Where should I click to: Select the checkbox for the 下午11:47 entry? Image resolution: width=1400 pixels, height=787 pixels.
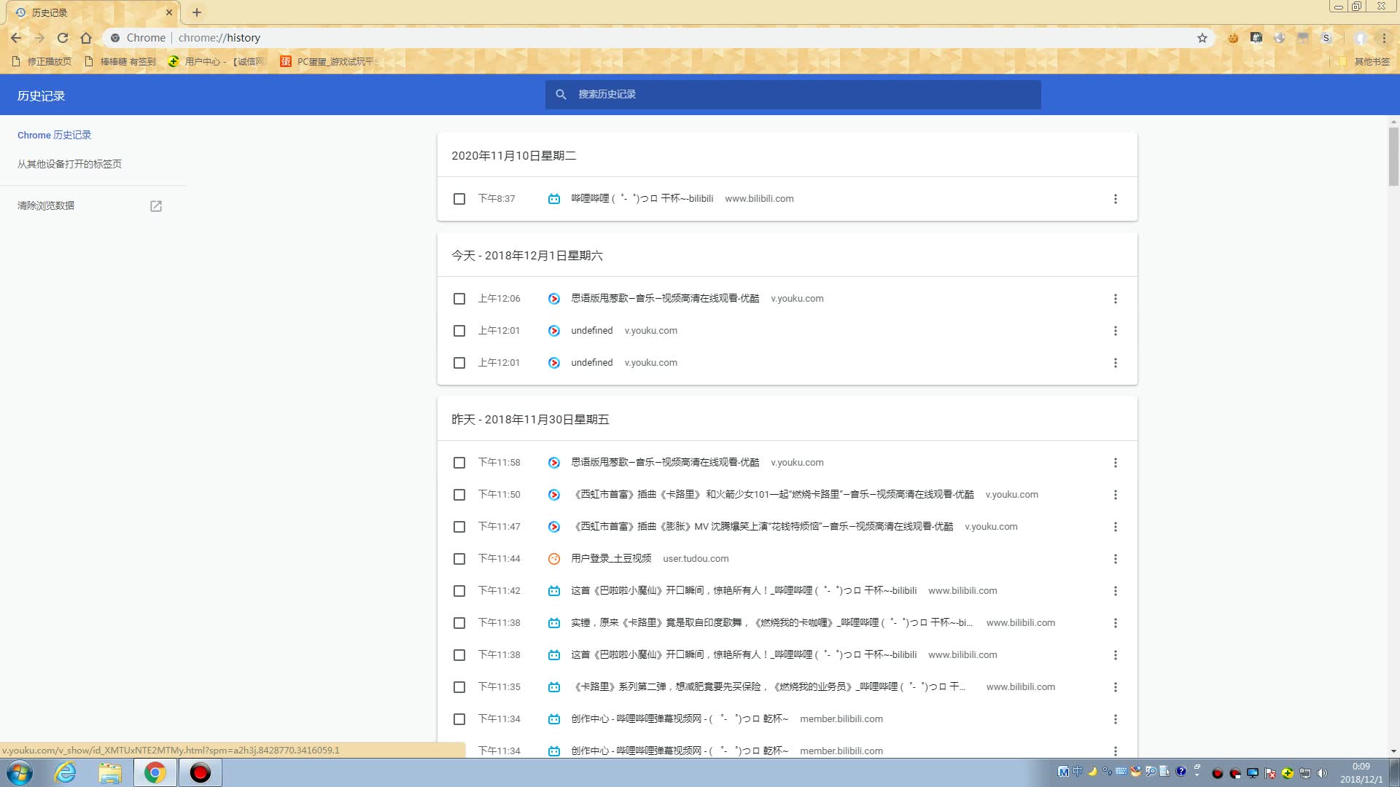tap(459, 527)
